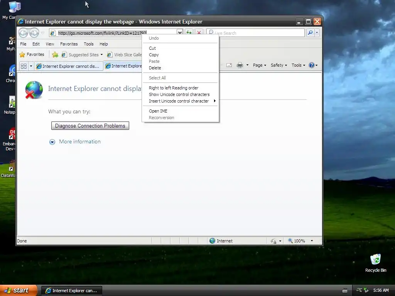Click Diagnose Connection Problems button
Screen dimensions: 395x296
90,126
